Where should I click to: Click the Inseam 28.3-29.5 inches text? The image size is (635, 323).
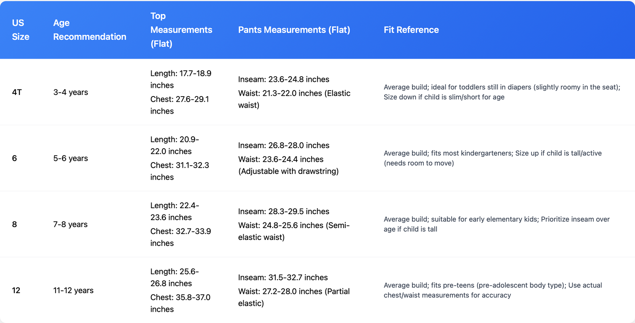[283, 211]
